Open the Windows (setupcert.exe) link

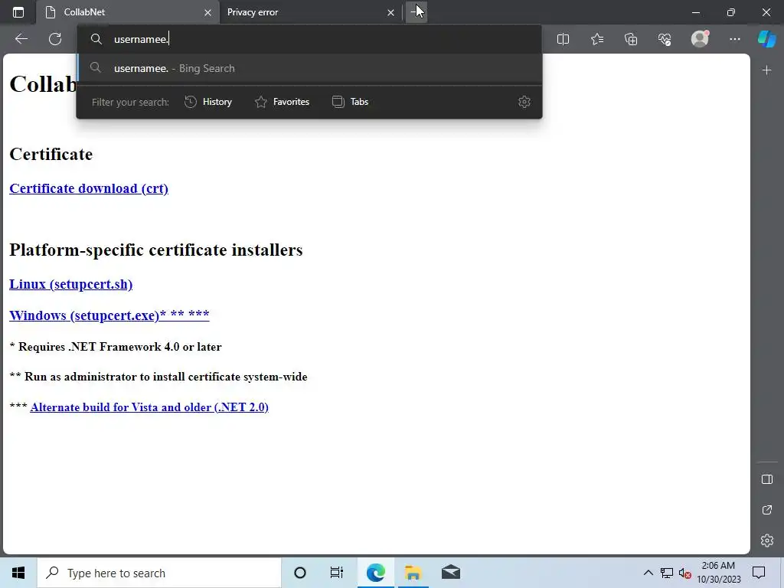109,315
